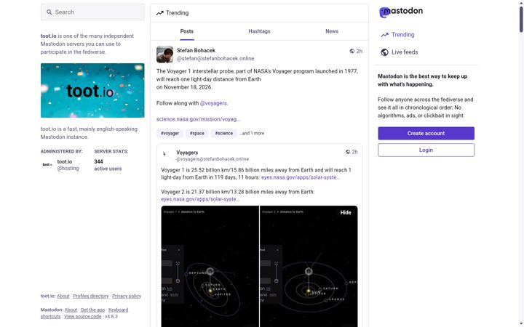Switch to the News tab
Screen dimensions: 524x327
click(x=332, y=31)
